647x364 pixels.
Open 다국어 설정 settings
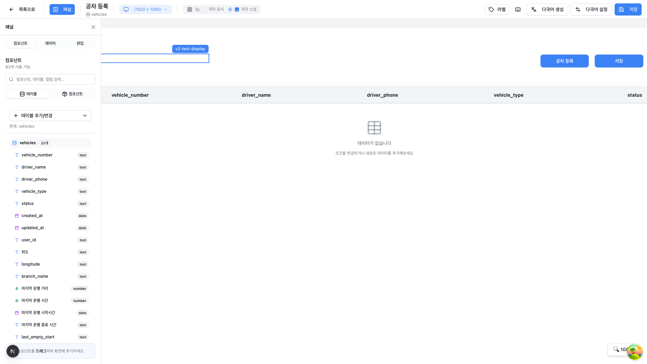click(x=591, y=9)
